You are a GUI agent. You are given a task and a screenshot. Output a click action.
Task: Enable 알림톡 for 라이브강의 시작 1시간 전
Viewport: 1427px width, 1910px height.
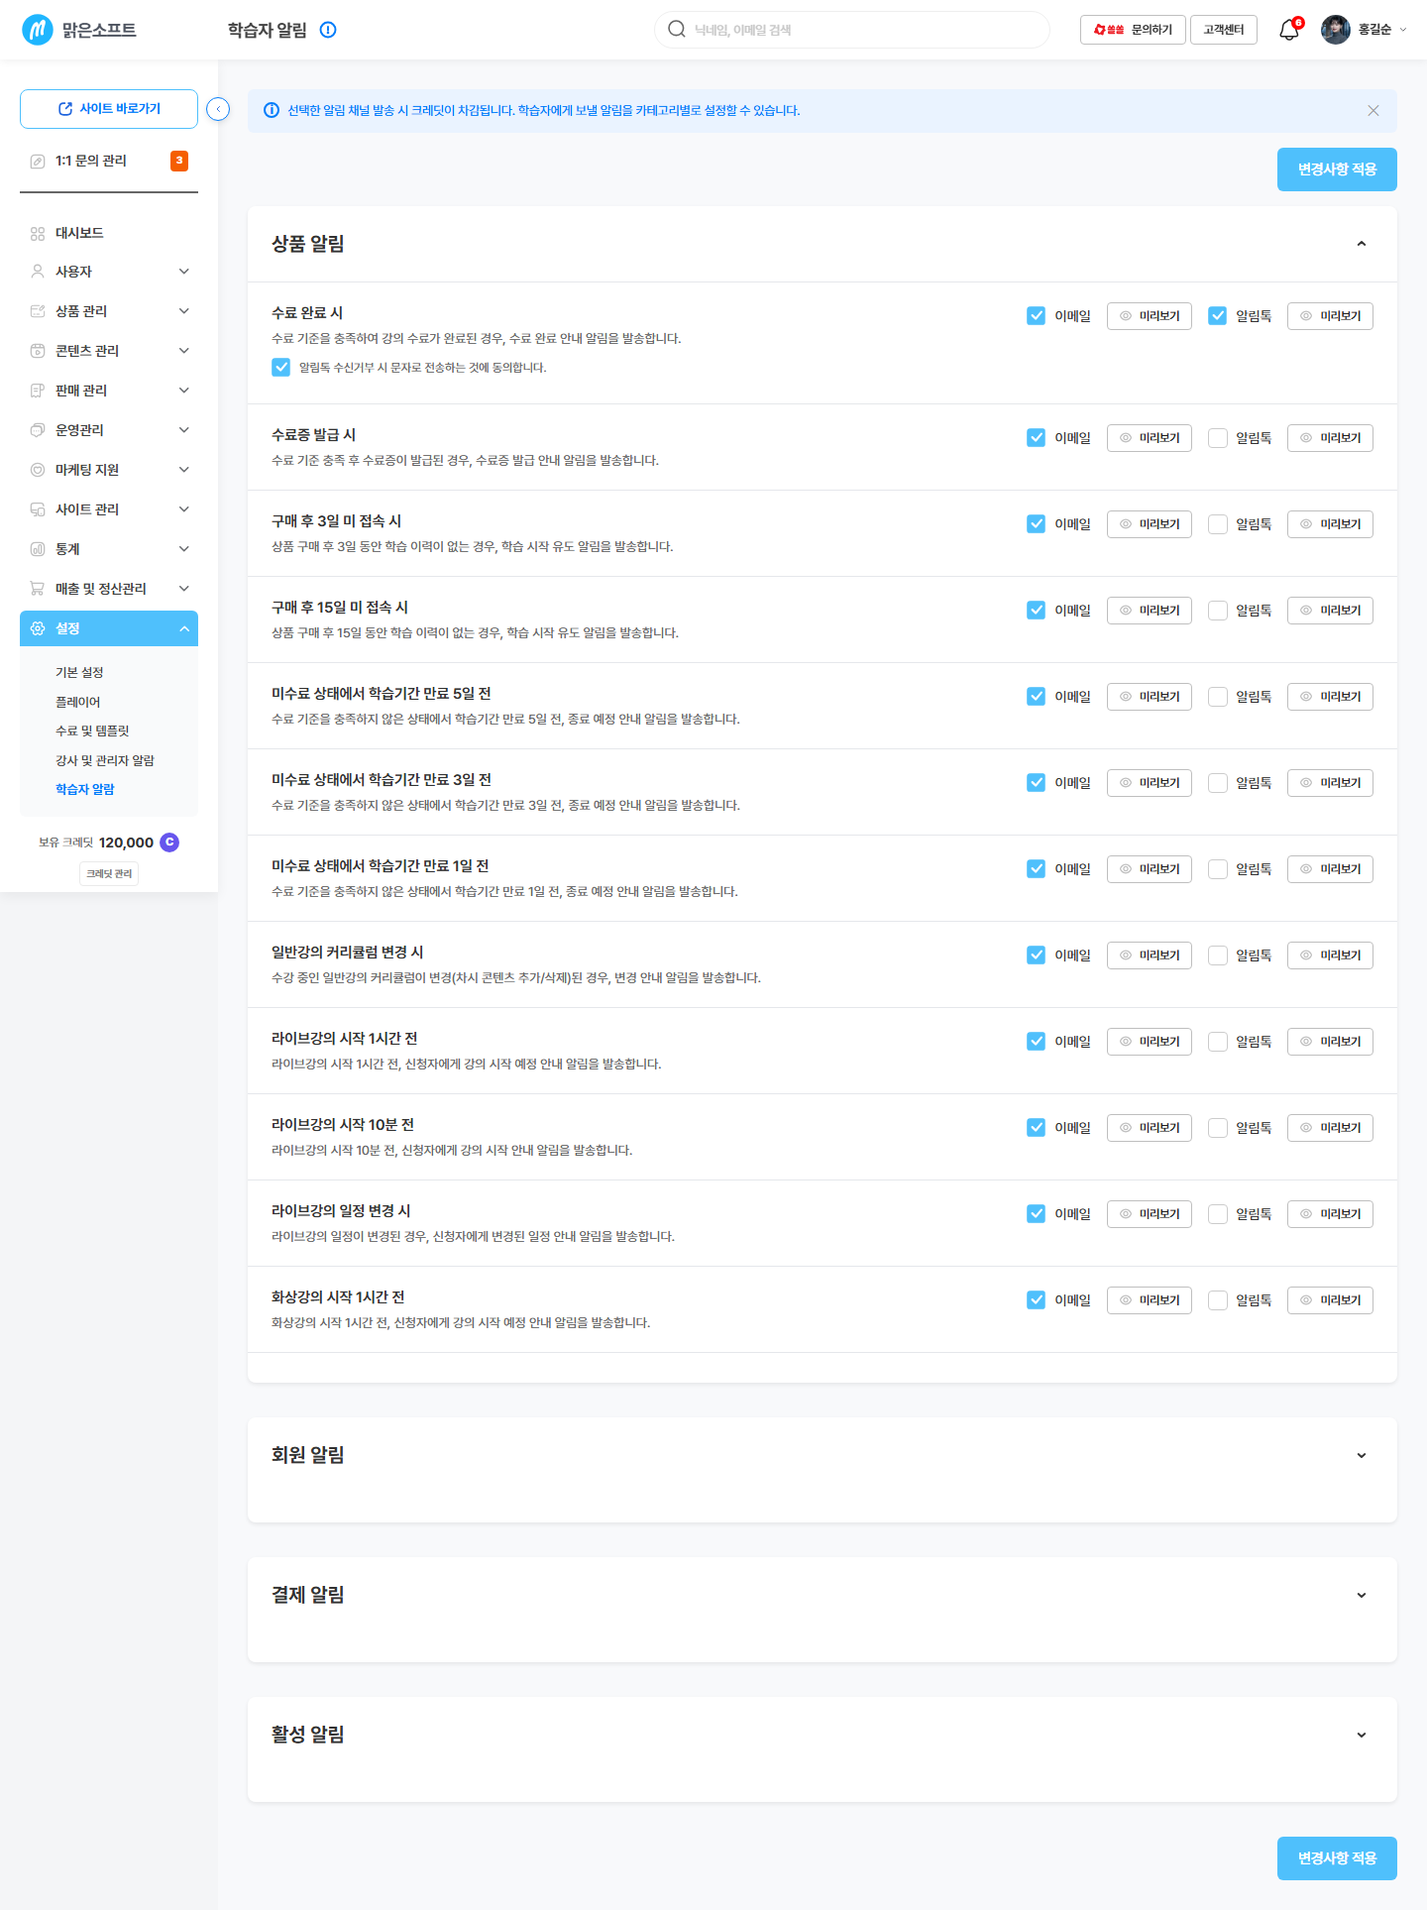[1218, 1042]
